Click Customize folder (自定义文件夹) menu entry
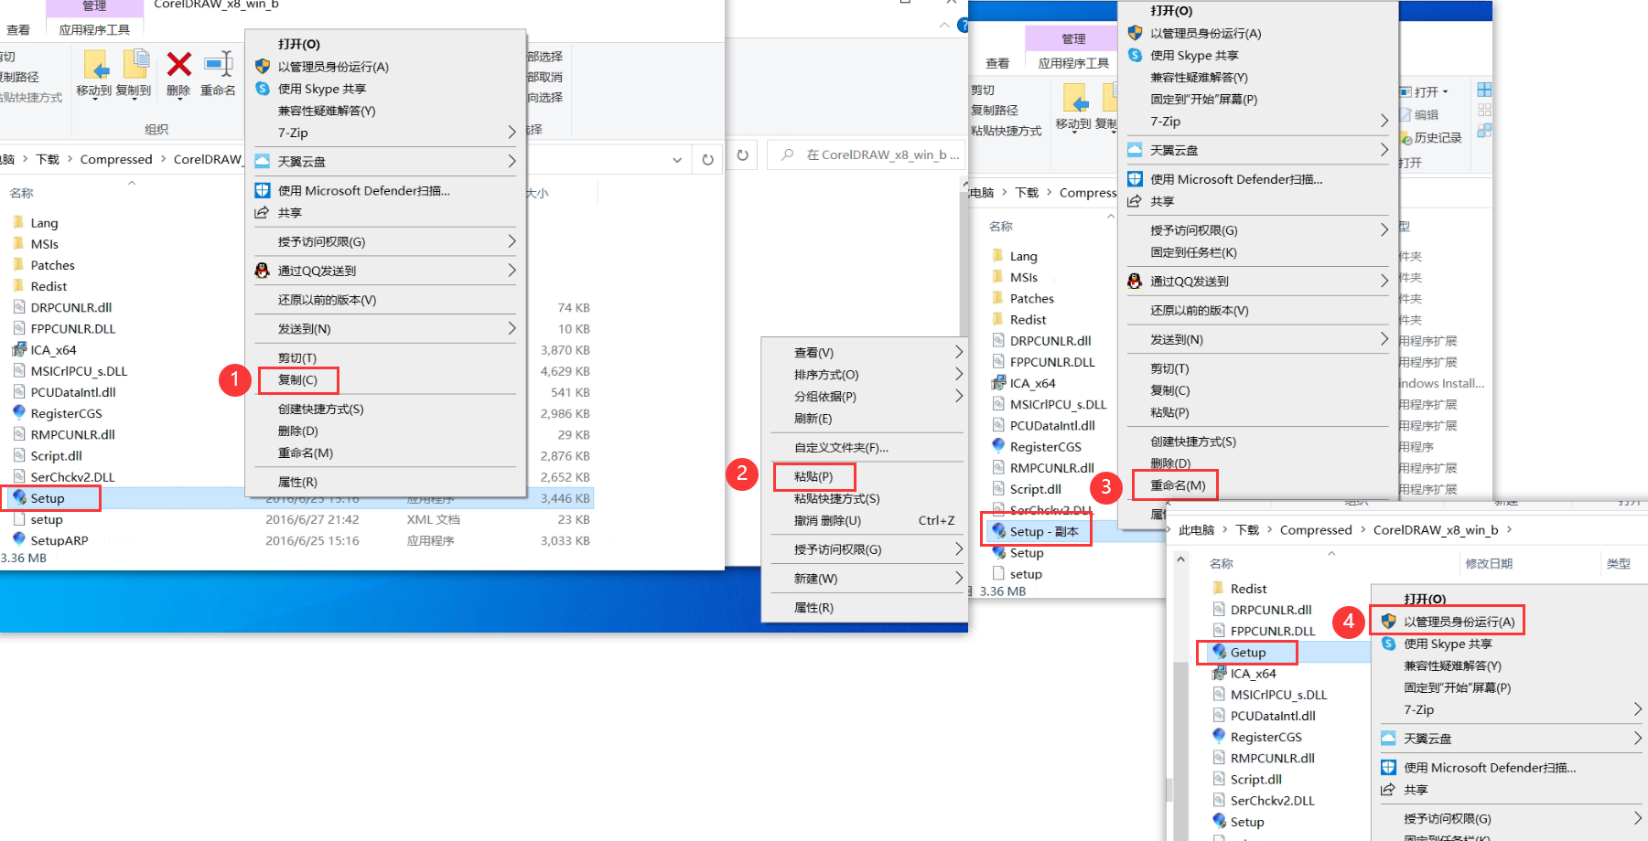The image size is (1648, 841). click(x=841, y=448)
